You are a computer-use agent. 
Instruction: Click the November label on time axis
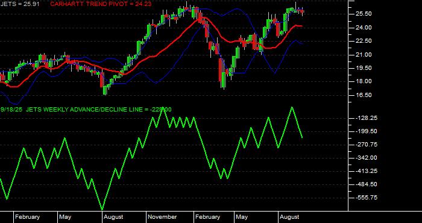[163, 217]
